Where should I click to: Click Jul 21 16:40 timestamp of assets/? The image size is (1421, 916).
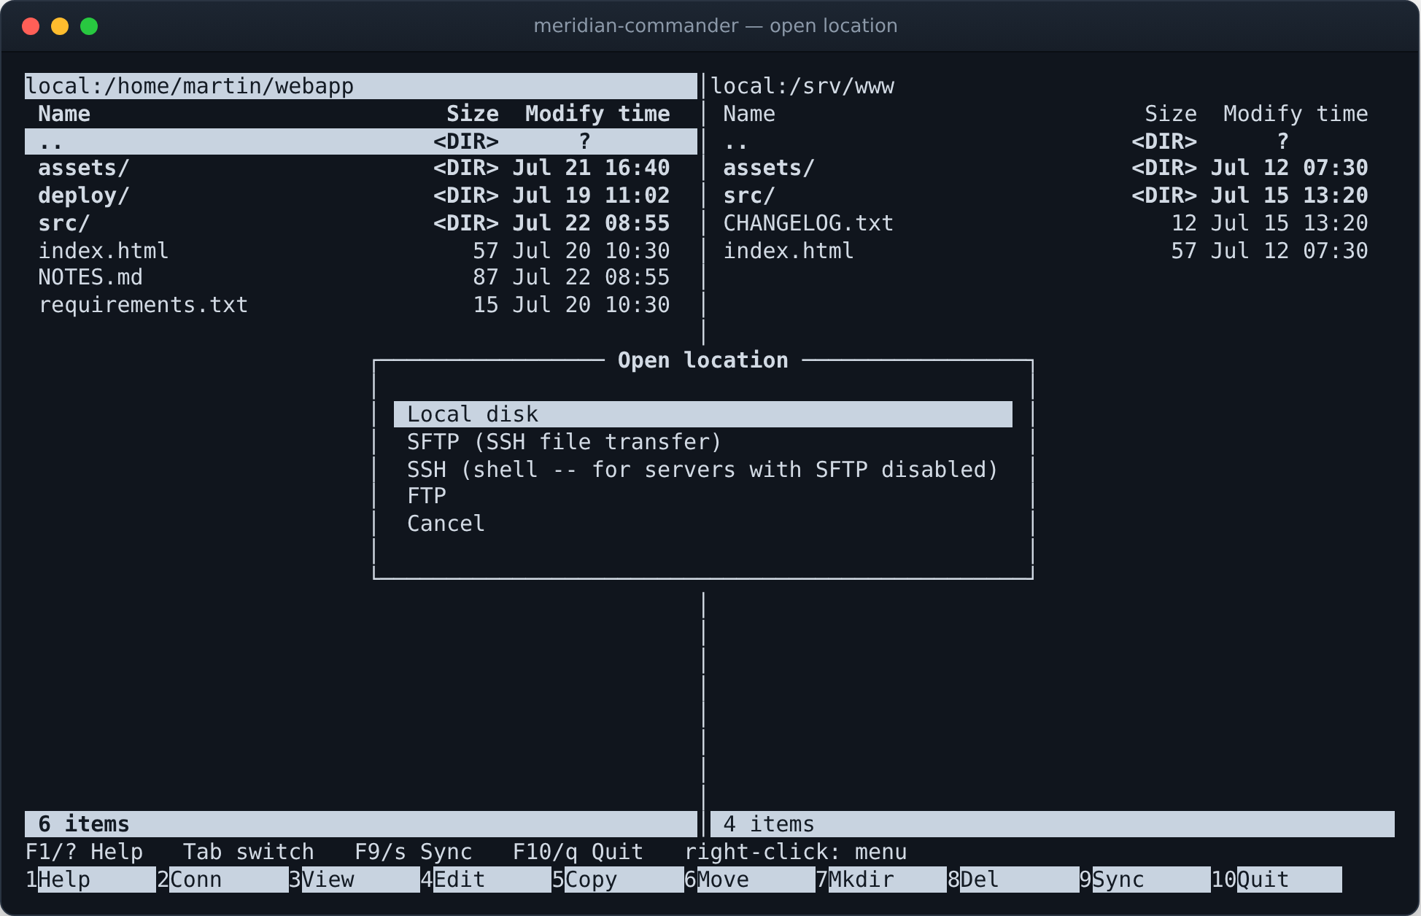click(591, 168)
